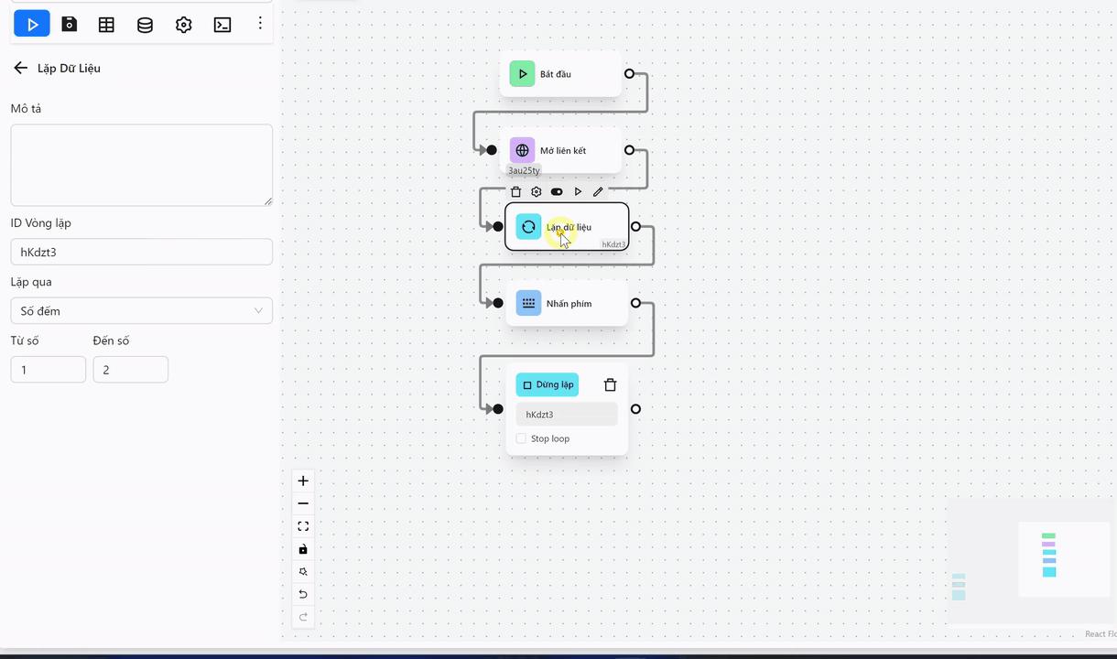
Task: Click the pencil edit icon above loop block
Action: (x=598, y=192)
